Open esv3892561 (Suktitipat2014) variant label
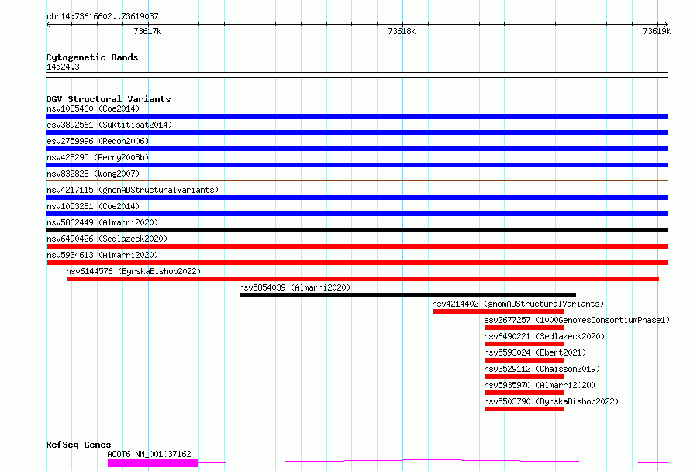 [109, 125]
